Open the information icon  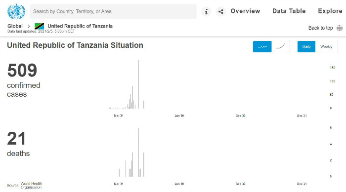click(206, 11)
